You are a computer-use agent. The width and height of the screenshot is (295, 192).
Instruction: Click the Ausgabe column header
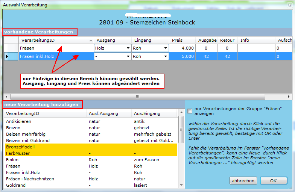[x=207, y=40]
